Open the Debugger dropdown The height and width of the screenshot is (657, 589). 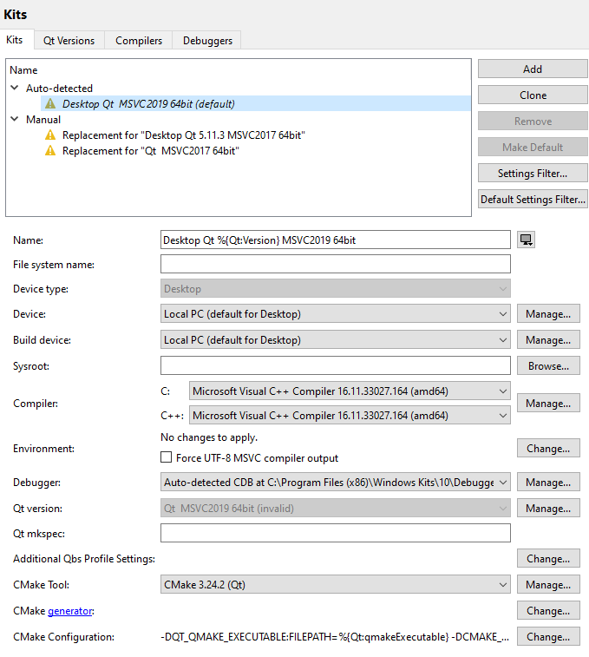tap(335, 483)
